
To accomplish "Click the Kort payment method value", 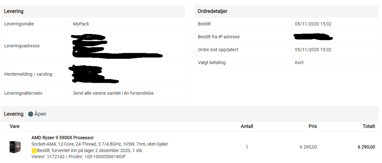I will tap(299, 62).
